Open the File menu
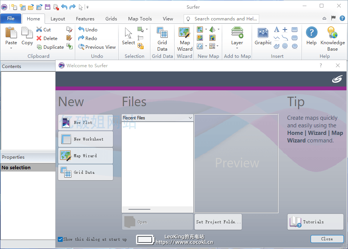The image size is (348, 249). pyautogui.click(x=11, y=19)
